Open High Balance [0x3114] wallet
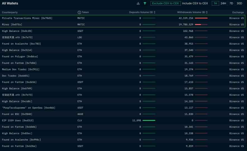 [17, 50]
